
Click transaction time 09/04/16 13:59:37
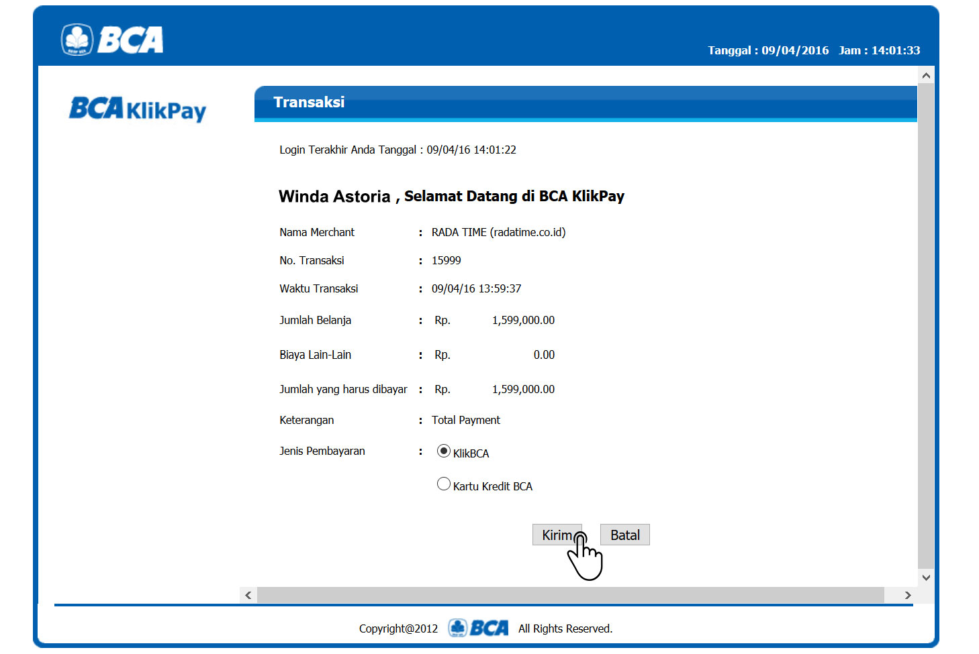[x=476, y=288]
